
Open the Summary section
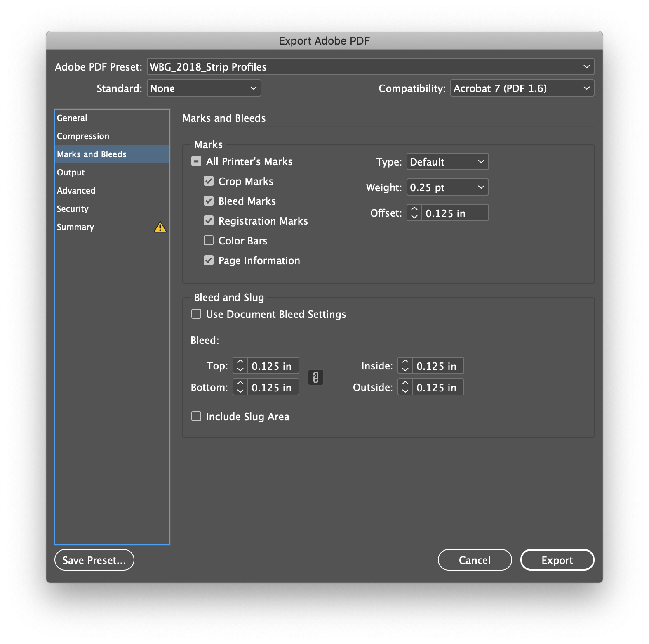112,227
